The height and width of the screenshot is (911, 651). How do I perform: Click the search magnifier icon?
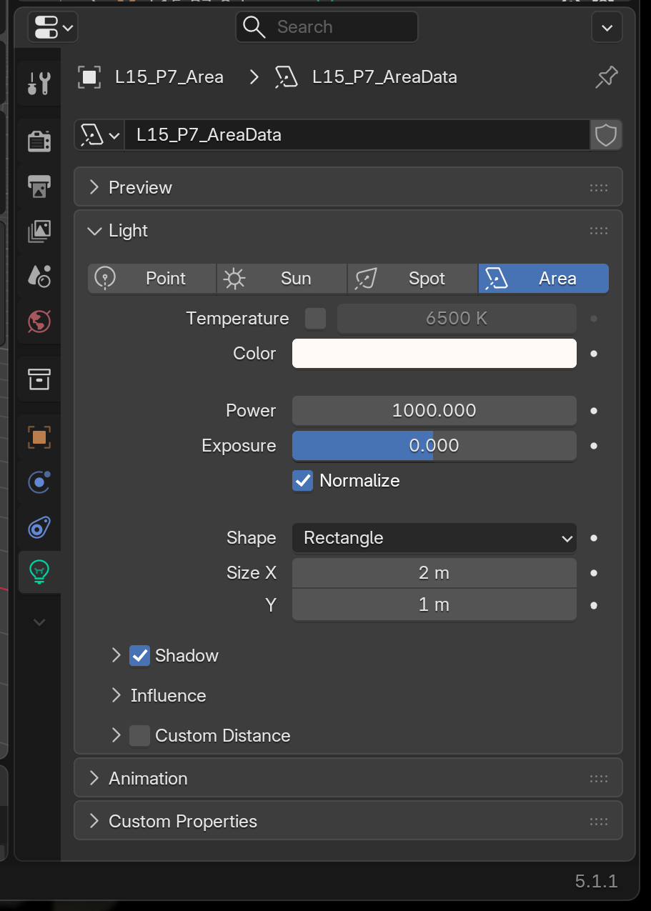click(x=254, y=27)
